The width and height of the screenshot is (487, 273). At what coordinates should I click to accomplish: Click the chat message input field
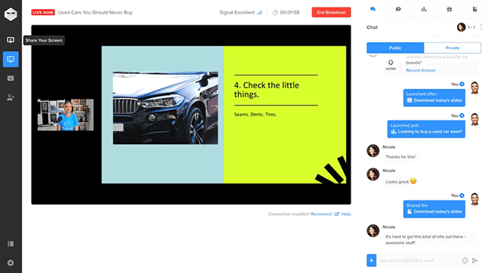pos(420,260)
